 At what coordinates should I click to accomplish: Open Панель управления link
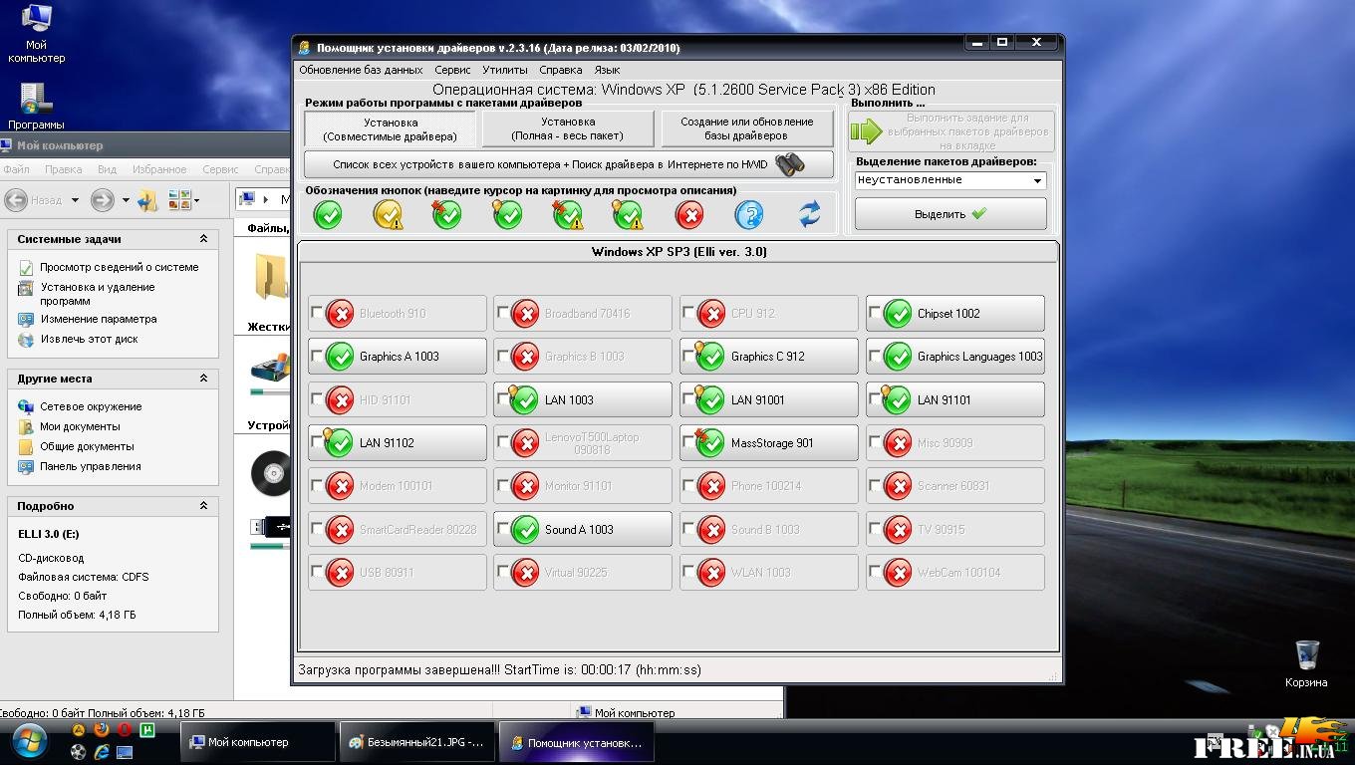90,466
